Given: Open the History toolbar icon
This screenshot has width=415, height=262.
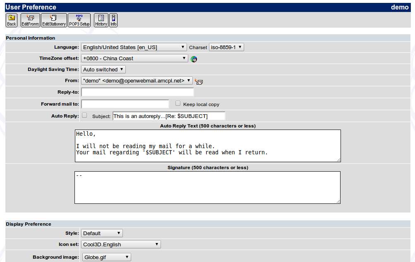Looking at the screenshot, I should [x=101, y=20].
